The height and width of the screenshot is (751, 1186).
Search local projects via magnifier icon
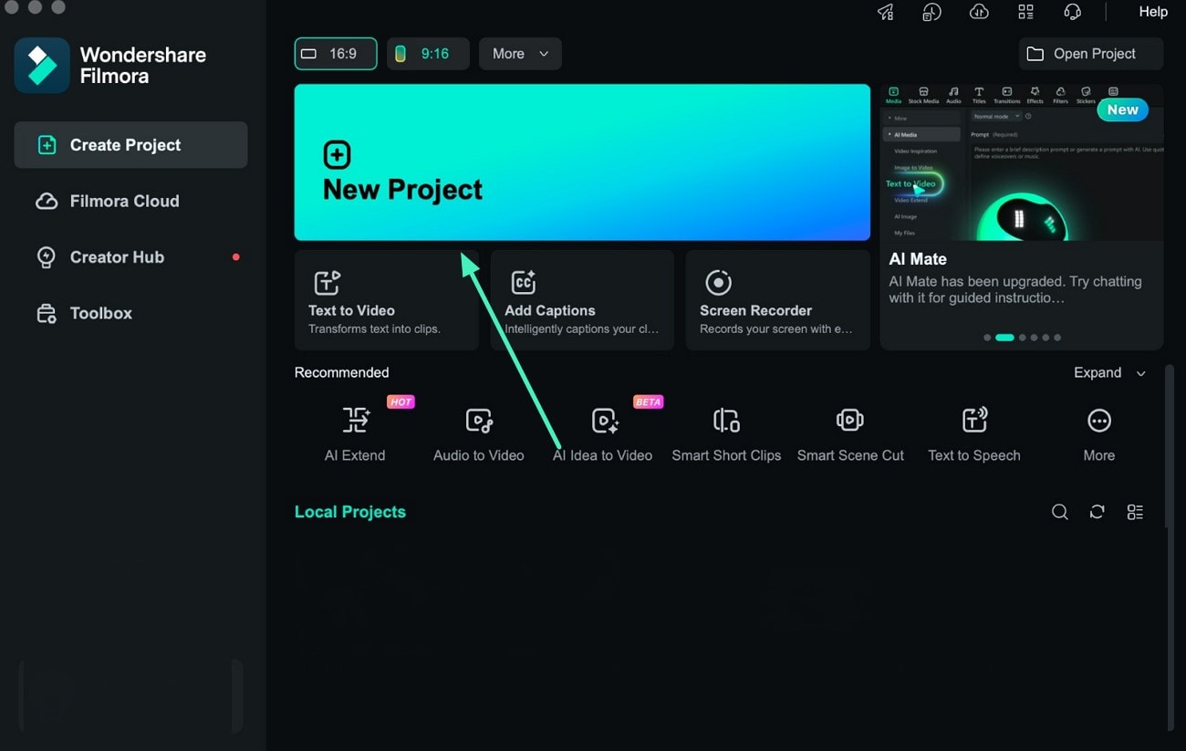[x=1059, y=512]
